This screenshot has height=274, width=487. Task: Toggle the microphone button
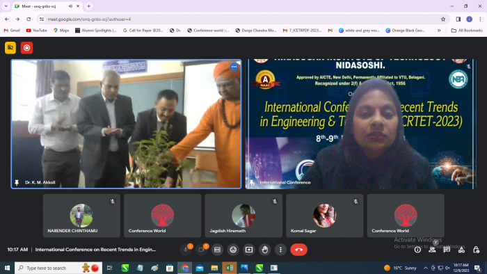[186, 250]
